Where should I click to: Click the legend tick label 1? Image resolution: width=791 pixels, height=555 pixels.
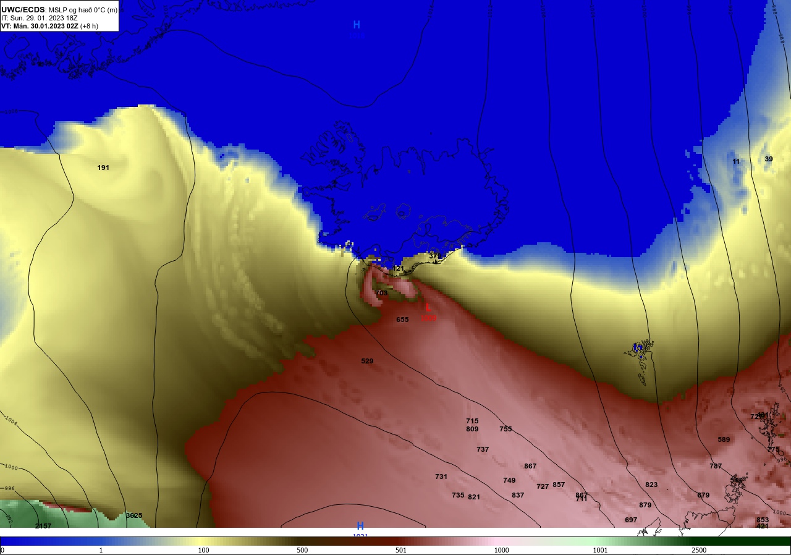click(x=101, y=550)
